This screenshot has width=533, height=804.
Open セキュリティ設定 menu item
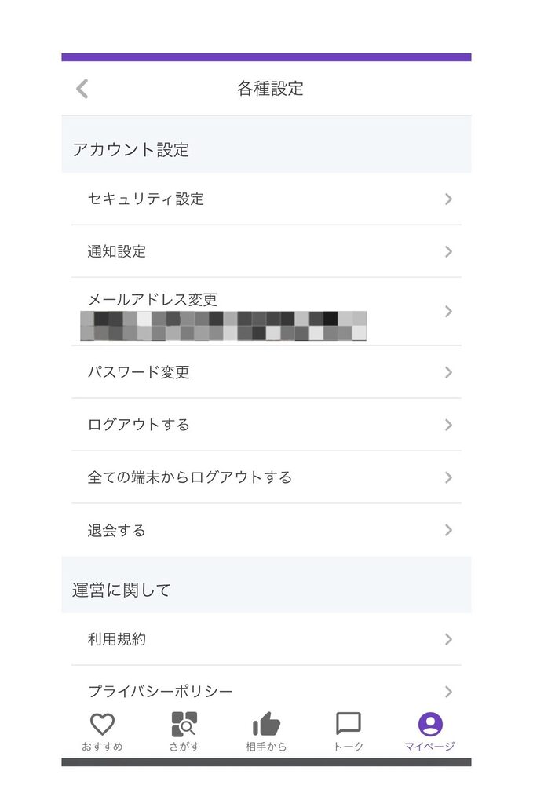pyautogui.click(x=146, y=199)
